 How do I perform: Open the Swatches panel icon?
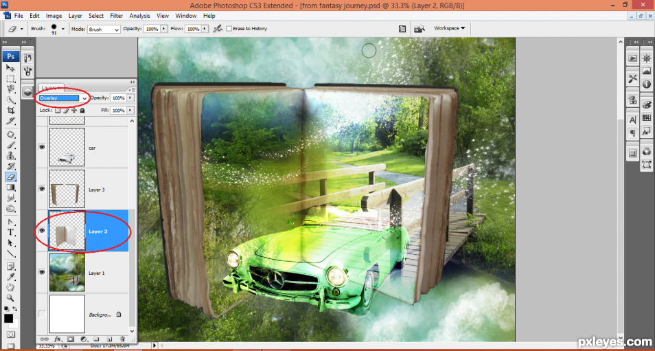pos(647,118)
